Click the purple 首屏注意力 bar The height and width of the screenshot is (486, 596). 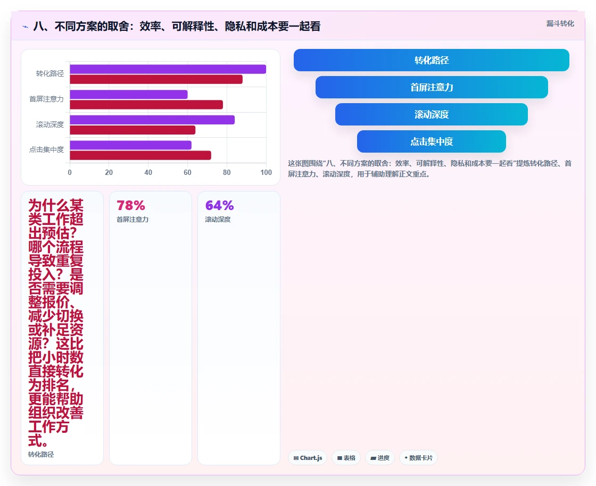(x=129, y=95)
